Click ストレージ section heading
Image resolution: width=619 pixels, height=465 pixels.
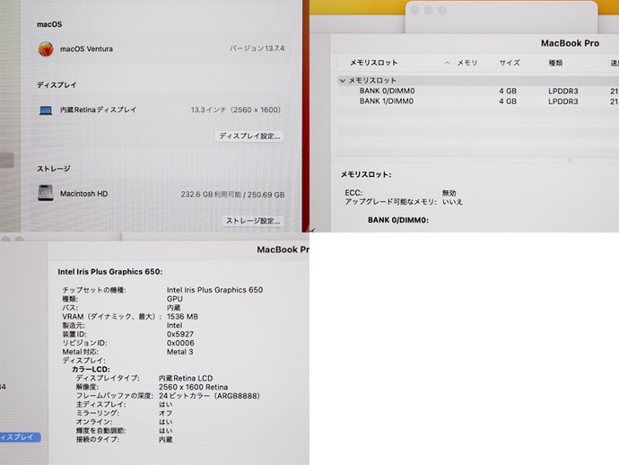(54, 169)
